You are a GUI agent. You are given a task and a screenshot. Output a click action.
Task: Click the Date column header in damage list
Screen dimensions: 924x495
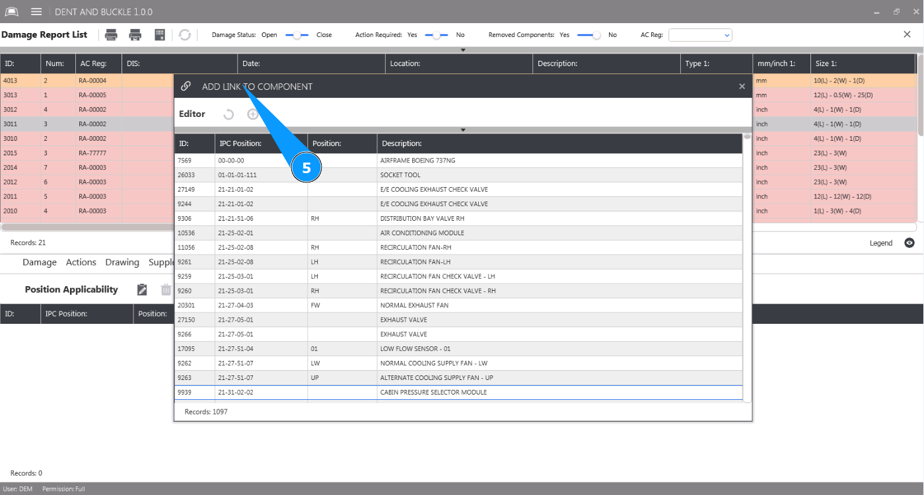[x=311, y=63]
